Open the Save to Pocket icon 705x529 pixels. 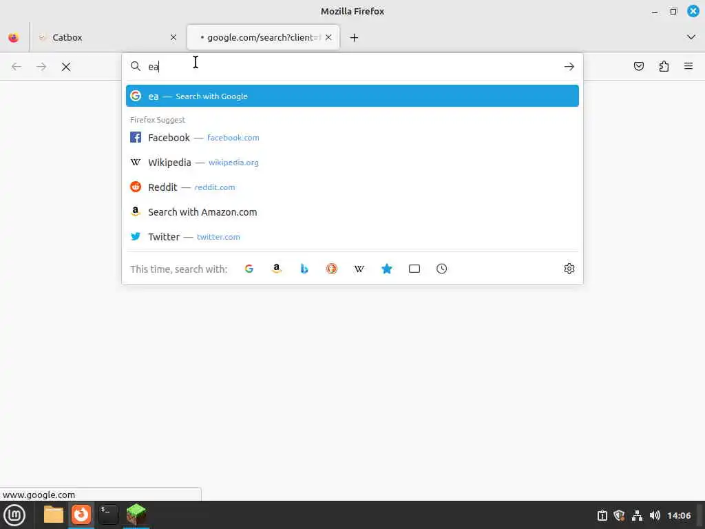(x=639, y=67)
